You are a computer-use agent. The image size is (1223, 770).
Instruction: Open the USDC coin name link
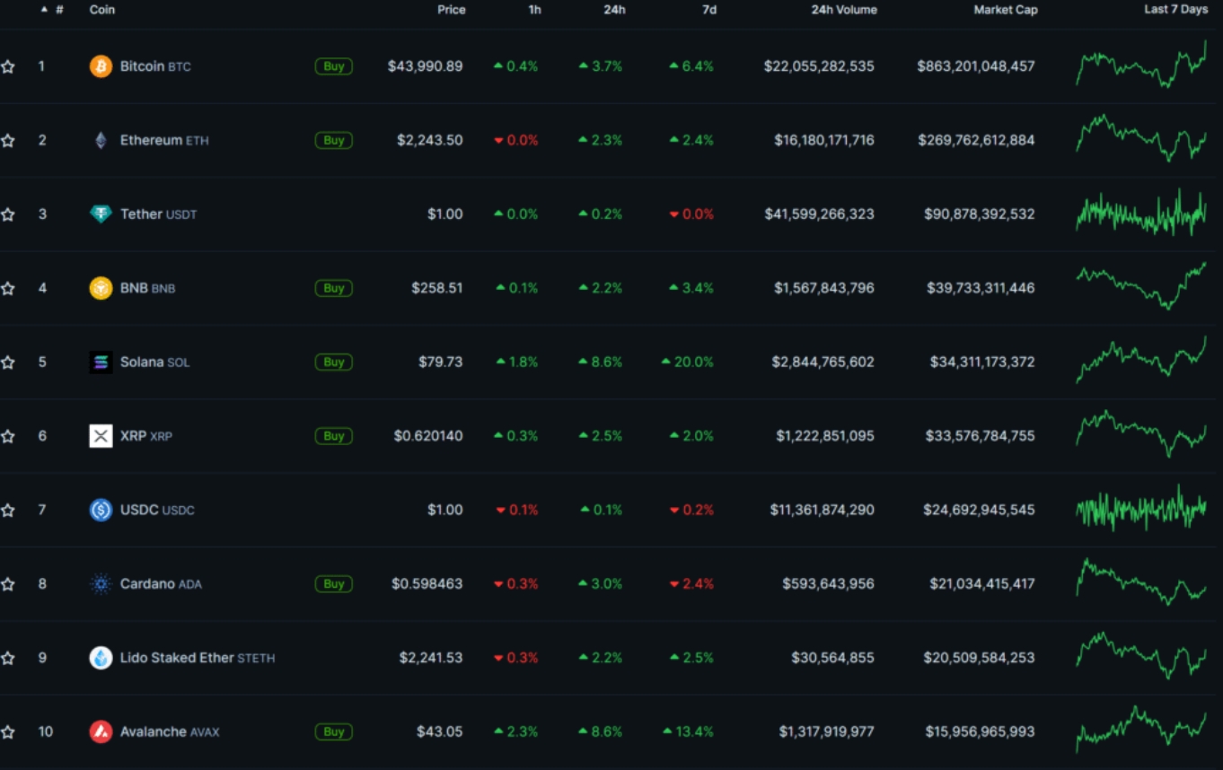157,510
